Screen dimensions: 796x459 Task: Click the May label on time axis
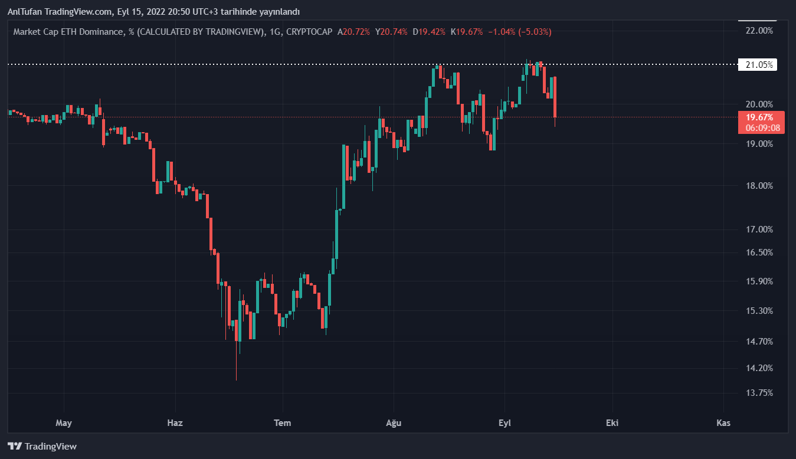pos(63,423)
